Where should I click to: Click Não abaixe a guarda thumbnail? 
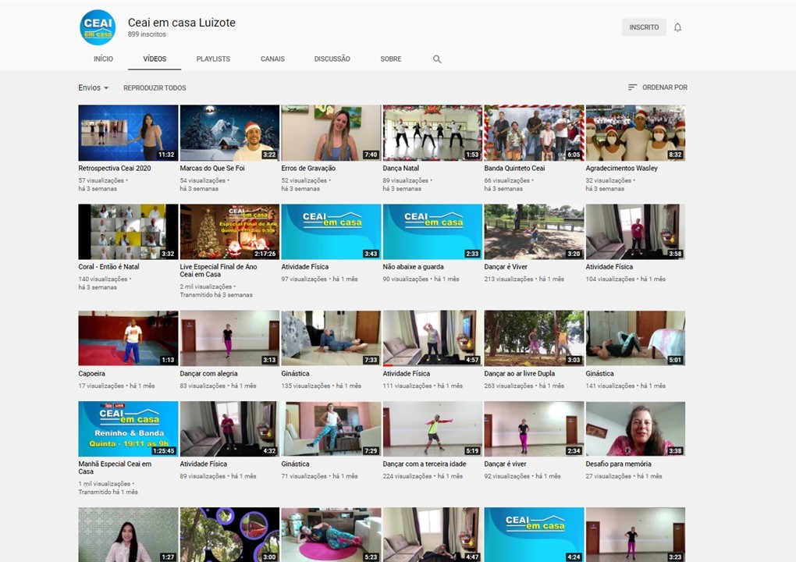[432, 232]
